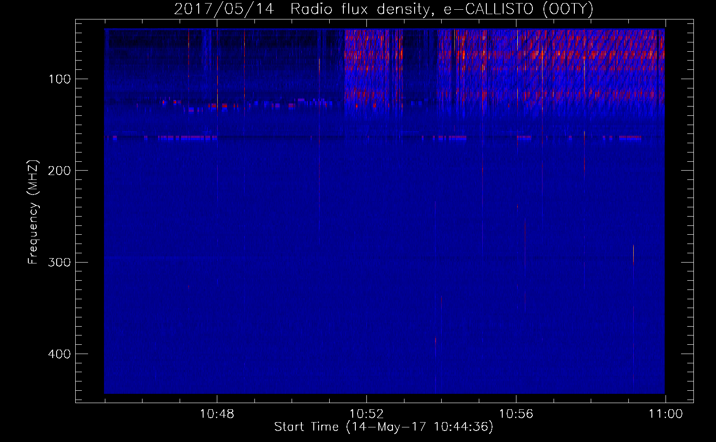This screenshot has height=442, width=716.
Task: Click the 400 frequency tick label
Action: click(59, 354)
